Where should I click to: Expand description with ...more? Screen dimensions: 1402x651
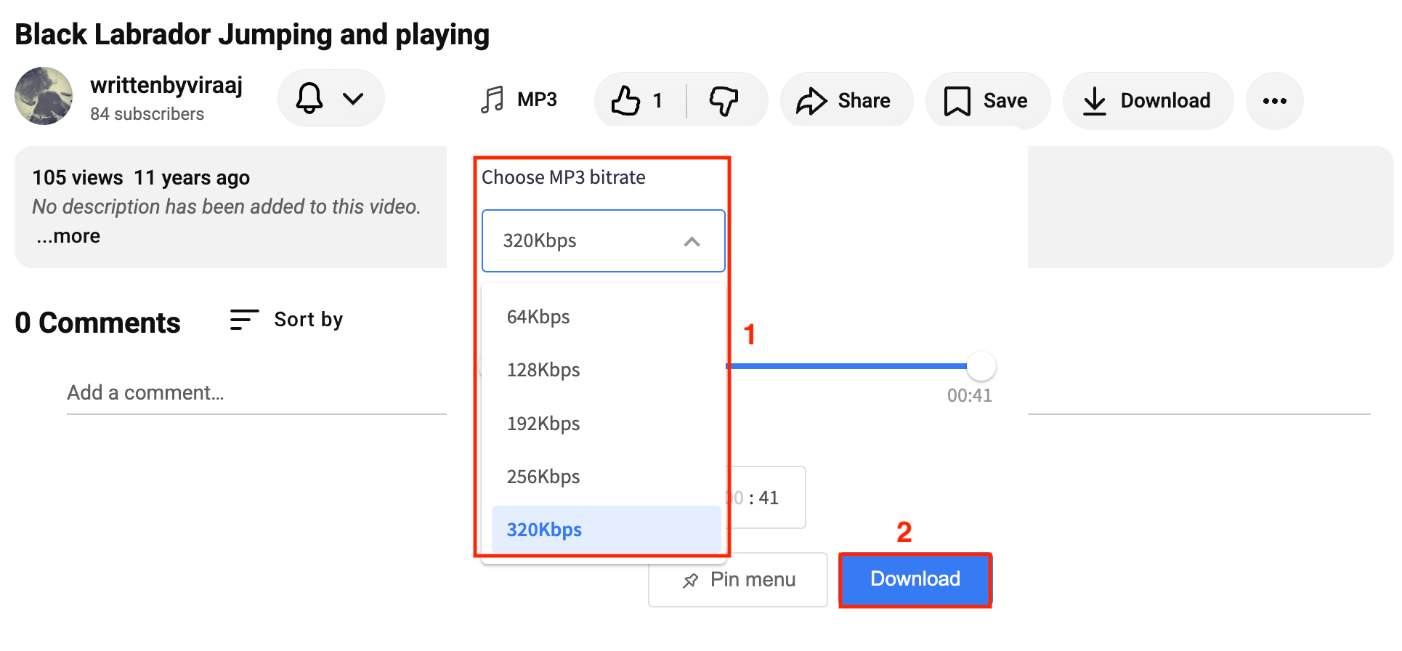[x=68, y=236]
